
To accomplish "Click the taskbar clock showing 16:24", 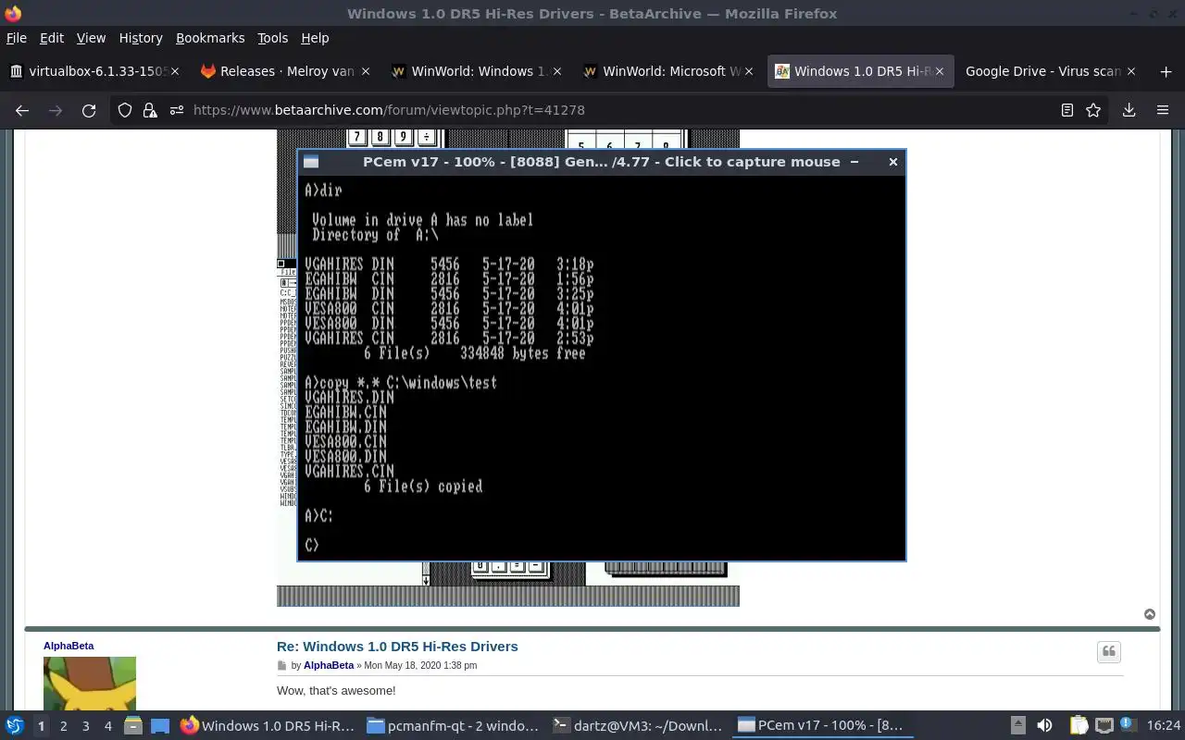I will point(1165,726).
